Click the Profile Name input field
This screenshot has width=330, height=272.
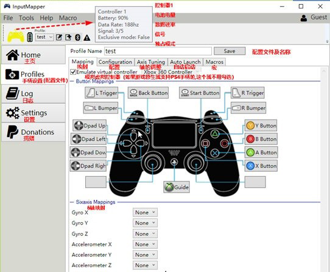click(158, 51)
